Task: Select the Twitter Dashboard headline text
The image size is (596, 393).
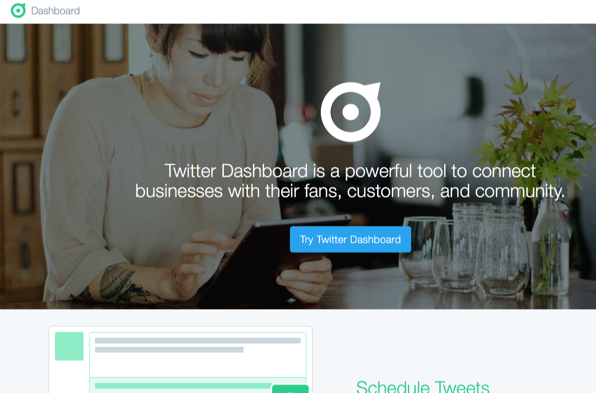Action: click(350, 181)
